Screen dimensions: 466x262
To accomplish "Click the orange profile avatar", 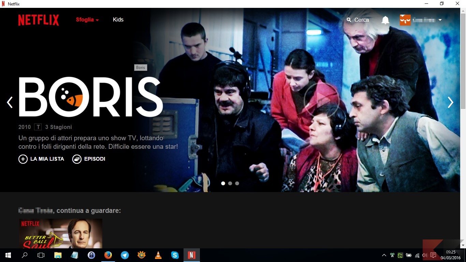I will [405, 20].
